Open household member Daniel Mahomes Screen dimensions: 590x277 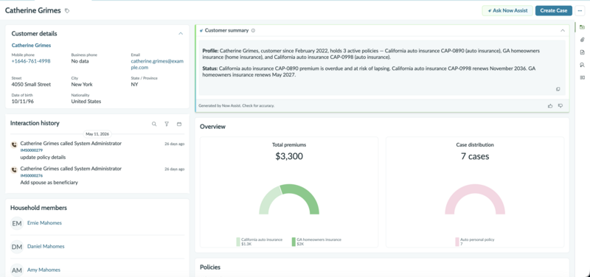pos(46,247)
